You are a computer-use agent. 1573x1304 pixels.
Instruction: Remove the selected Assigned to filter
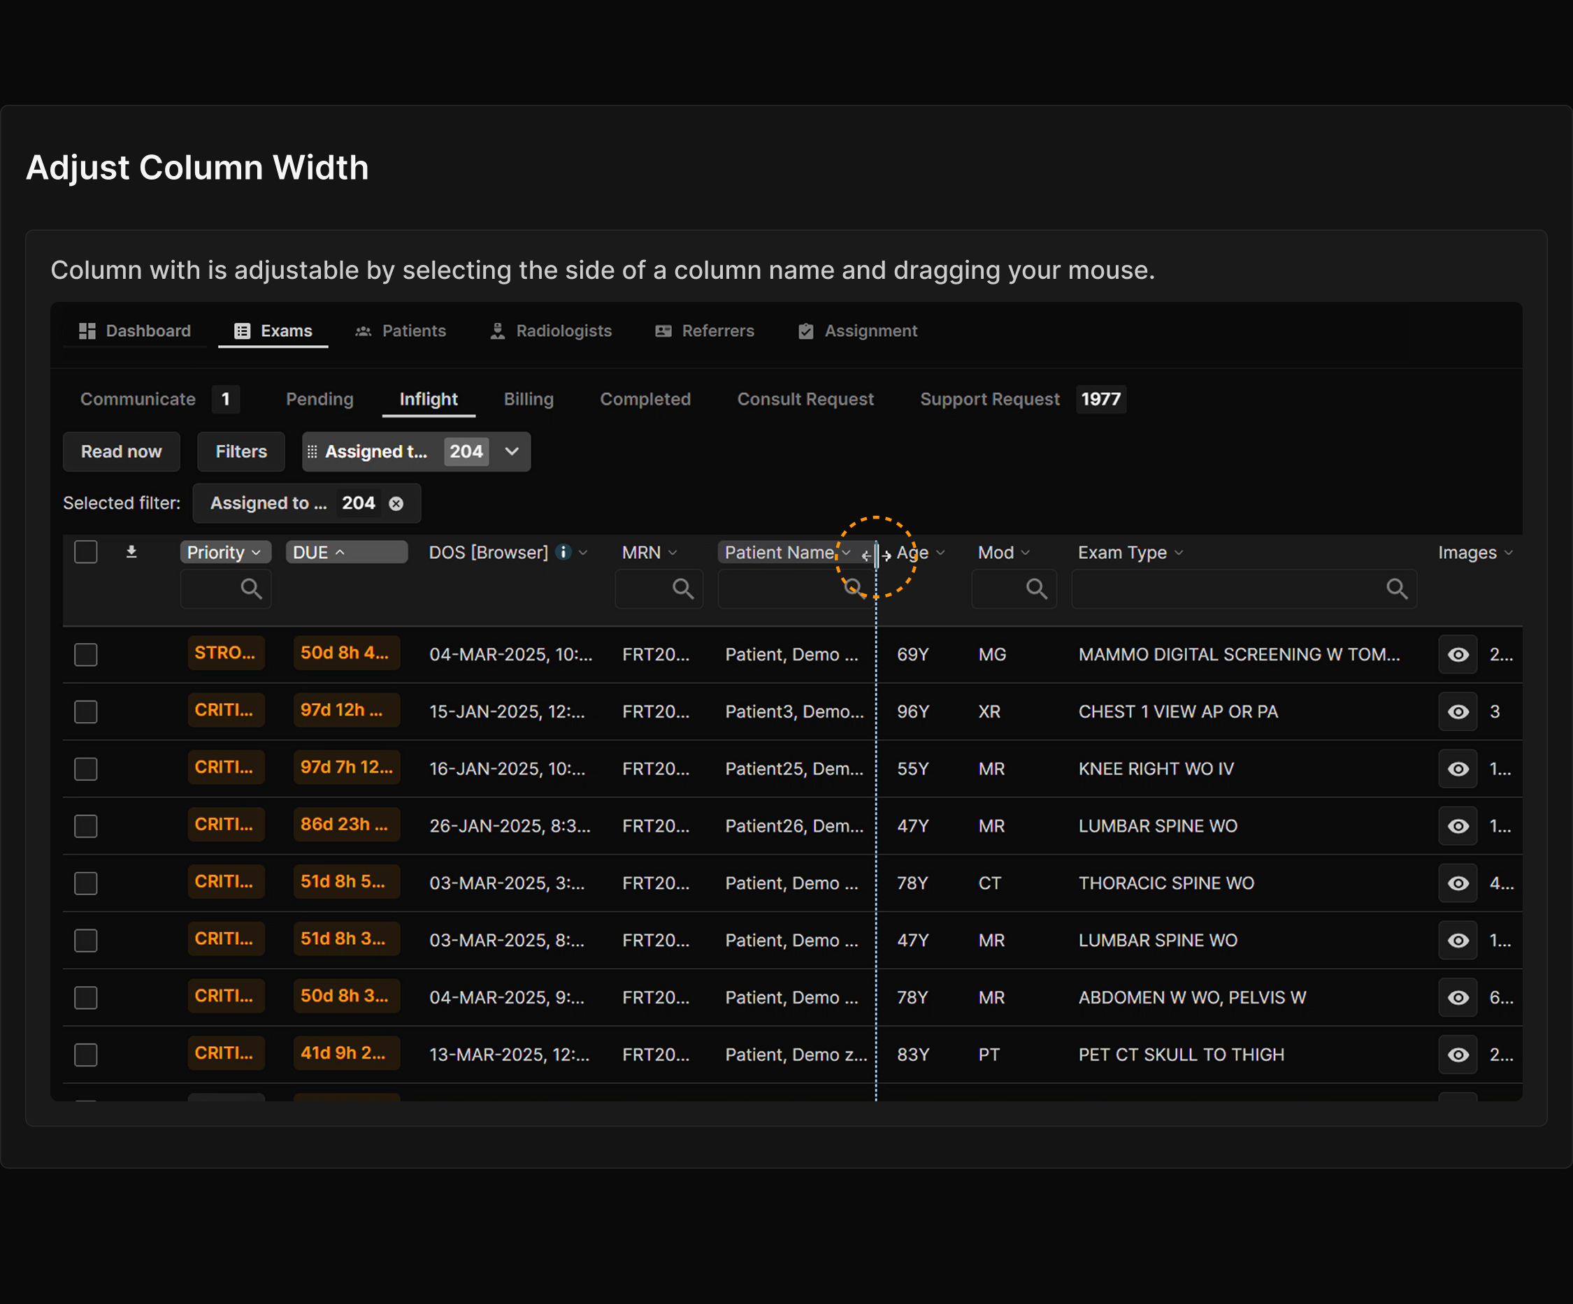(x=396, y=504)
